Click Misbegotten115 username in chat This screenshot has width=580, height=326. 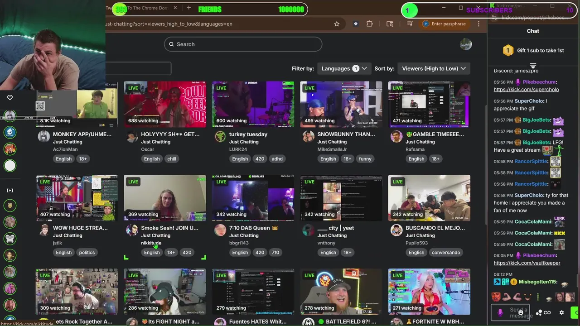pyautogui.click(x=538, y=282)
